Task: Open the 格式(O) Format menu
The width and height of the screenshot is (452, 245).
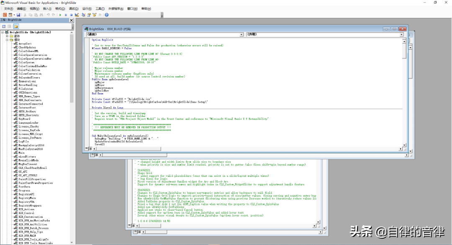Action: pos(60,9)
